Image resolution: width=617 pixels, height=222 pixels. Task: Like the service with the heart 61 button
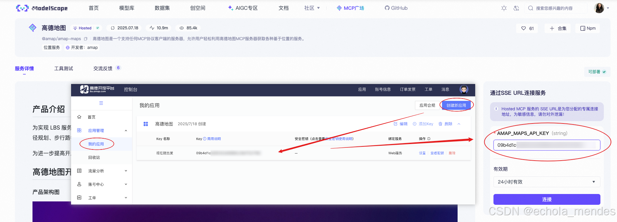click(x=528, y=28)
